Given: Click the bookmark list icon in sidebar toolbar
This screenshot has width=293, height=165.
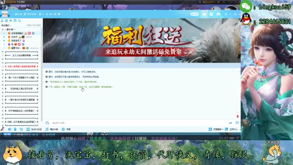Looking at the screenshot, I should pos(15,21).
